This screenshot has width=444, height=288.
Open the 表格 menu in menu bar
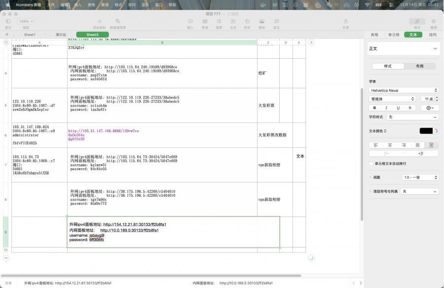tap(91, 4)
